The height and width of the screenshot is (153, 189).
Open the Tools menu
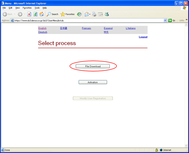pos(37,8)
